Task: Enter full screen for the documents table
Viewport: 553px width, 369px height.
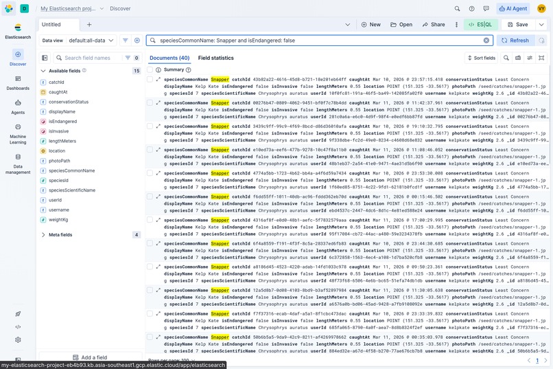Action: tap(541, 58)
